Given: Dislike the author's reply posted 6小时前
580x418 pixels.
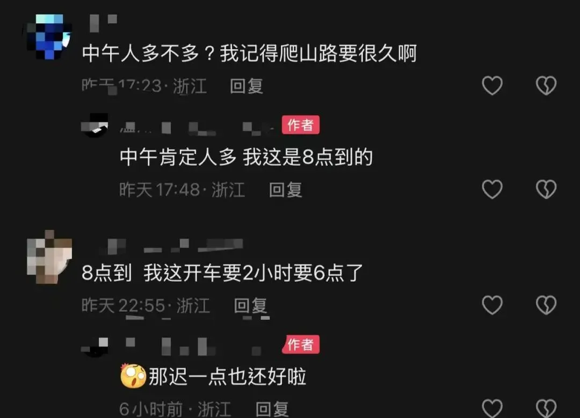Looking at the screenshot, I should tap(546, 408).
